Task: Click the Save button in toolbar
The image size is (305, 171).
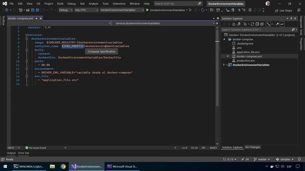Action: (33, 10)
